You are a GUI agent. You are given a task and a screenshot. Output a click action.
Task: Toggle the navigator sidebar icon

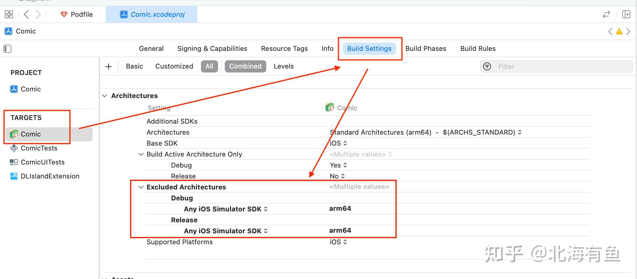pyautogui.click(x=7, y=48)
